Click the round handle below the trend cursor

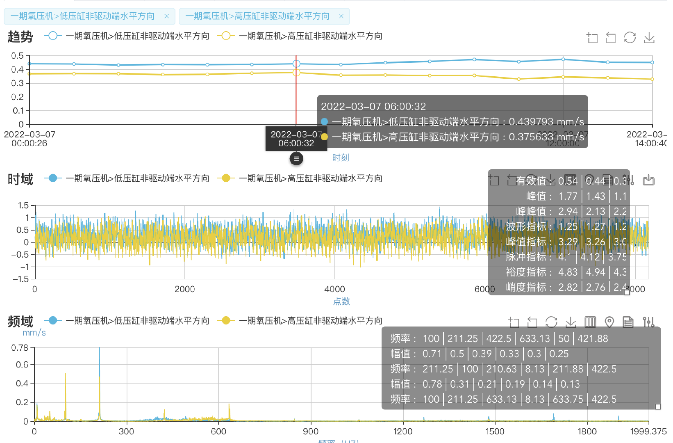pos(296,158)
